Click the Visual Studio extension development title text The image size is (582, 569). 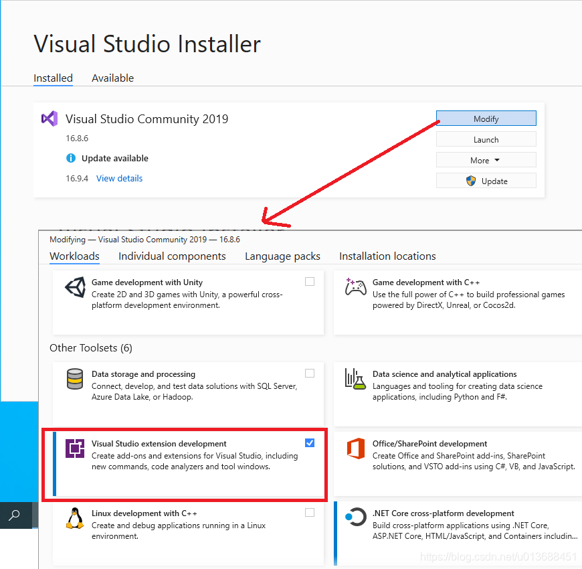[x=159, y=443]
